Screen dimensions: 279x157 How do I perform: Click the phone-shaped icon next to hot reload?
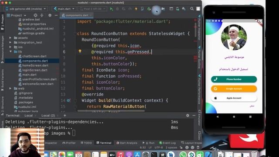click(143, 9)
